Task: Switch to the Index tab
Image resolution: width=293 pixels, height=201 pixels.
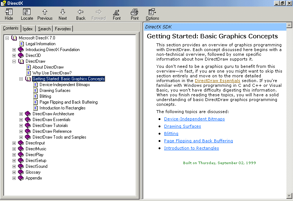Action: [27, 29]
